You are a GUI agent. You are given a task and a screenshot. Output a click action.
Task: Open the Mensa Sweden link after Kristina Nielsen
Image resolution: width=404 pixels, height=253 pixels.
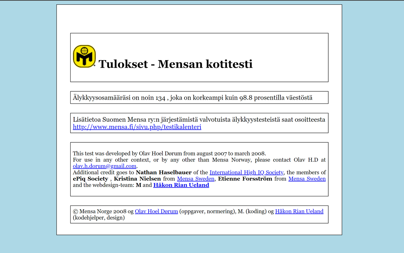point(196,179)
